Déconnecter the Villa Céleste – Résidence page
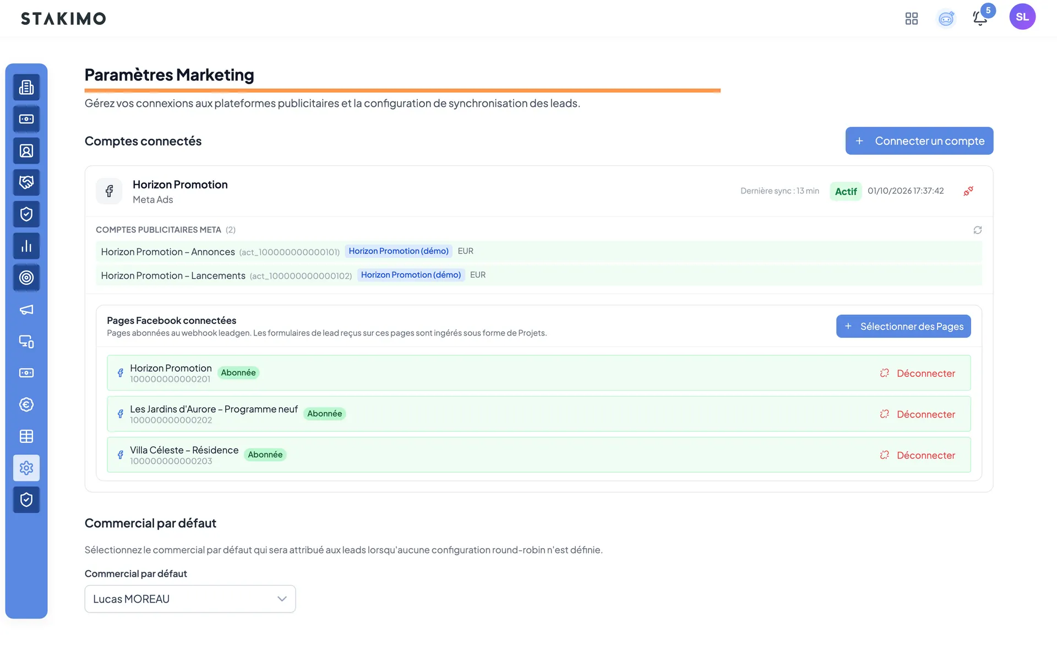 917,456
